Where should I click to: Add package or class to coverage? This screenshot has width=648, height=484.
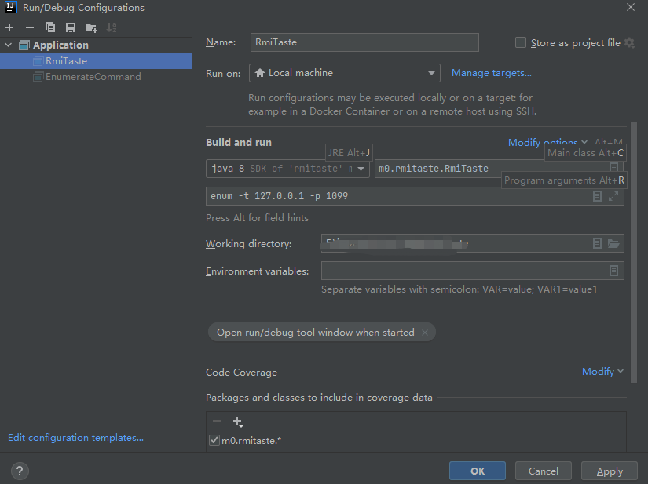pos(238,422)
